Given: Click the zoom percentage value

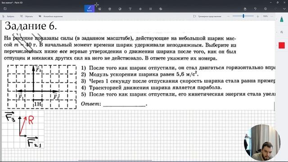Looking at the screenshot, I should click(265, 16).
